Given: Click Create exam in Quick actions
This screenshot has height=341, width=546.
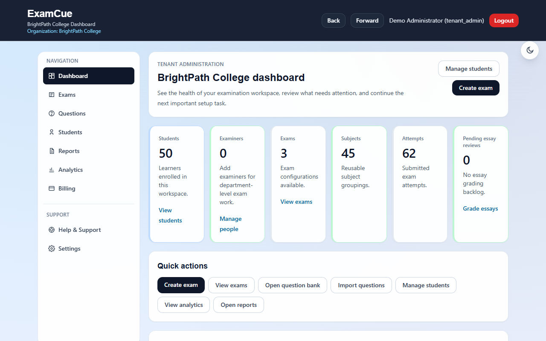Looking at the screenshot, I should (181, 285).
